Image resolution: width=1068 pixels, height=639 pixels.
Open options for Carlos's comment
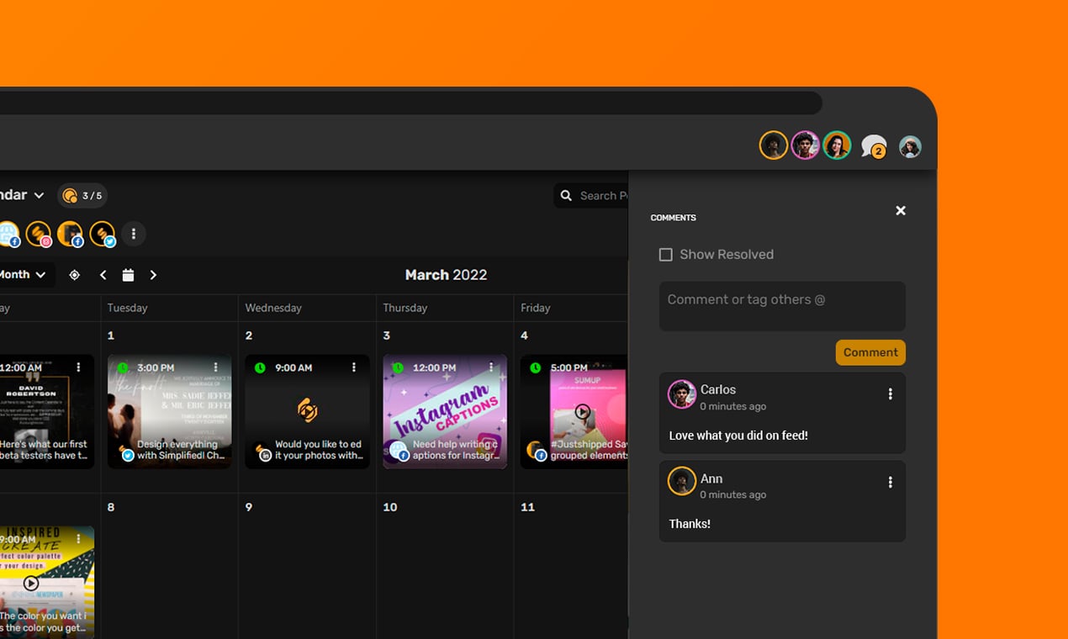pyautogui.click(x=891, y=393)
